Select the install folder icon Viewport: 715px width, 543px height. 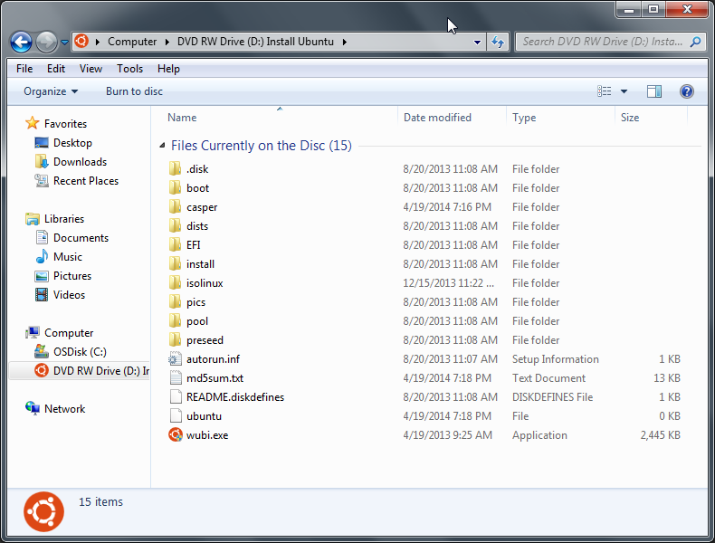(175, 264)
